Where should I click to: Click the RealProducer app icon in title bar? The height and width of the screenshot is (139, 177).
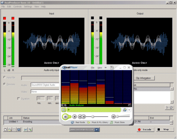2,2
